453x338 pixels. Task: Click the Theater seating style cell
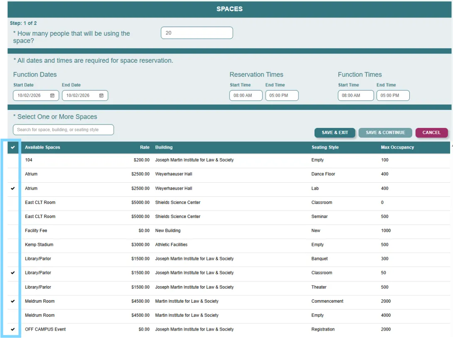[319, 287]
